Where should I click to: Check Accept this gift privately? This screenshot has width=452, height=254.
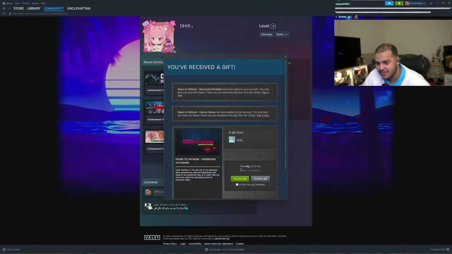237,185
